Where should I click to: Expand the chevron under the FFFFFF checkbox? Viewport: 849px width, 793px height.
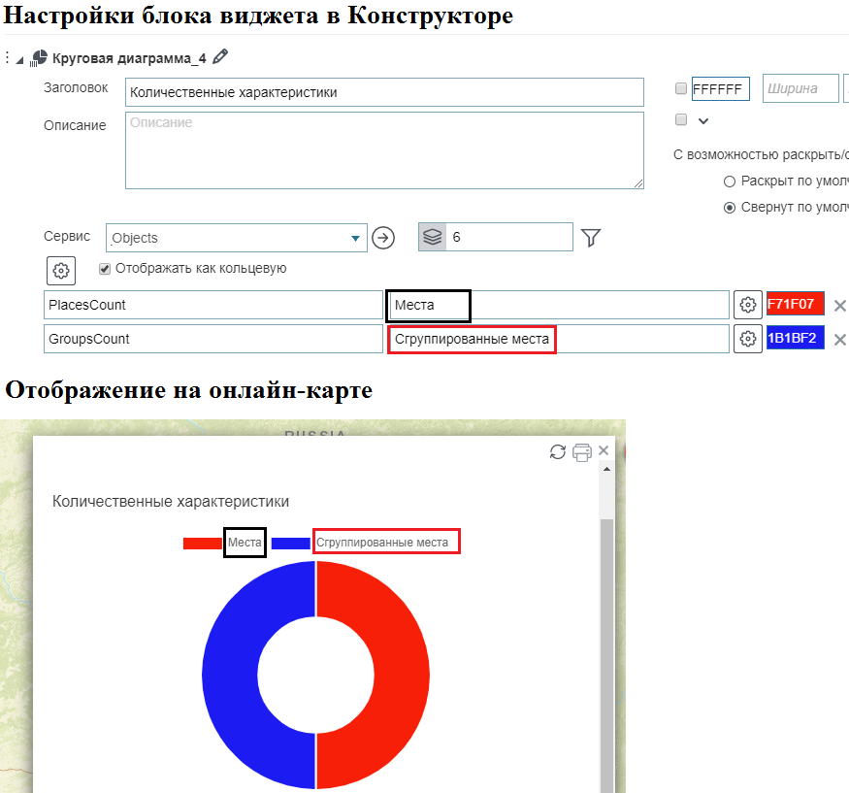pos(703,120)
